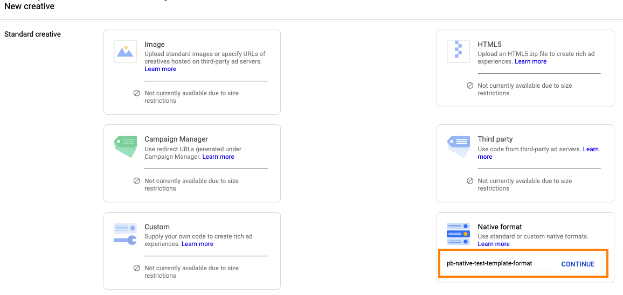Open Campaign Manager's Learn more link
This screenshot has height=295, width=623.
click(x=218, y=157)
